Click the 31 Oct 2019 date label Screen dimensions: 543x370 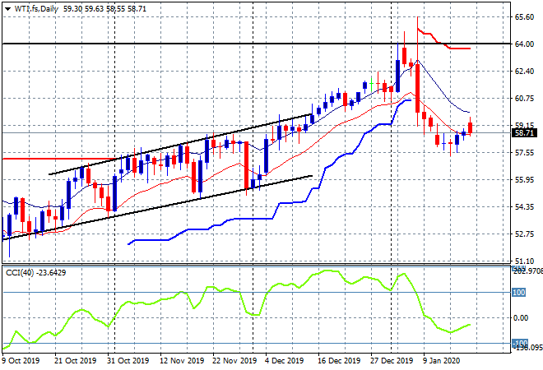tap(128, 361)
